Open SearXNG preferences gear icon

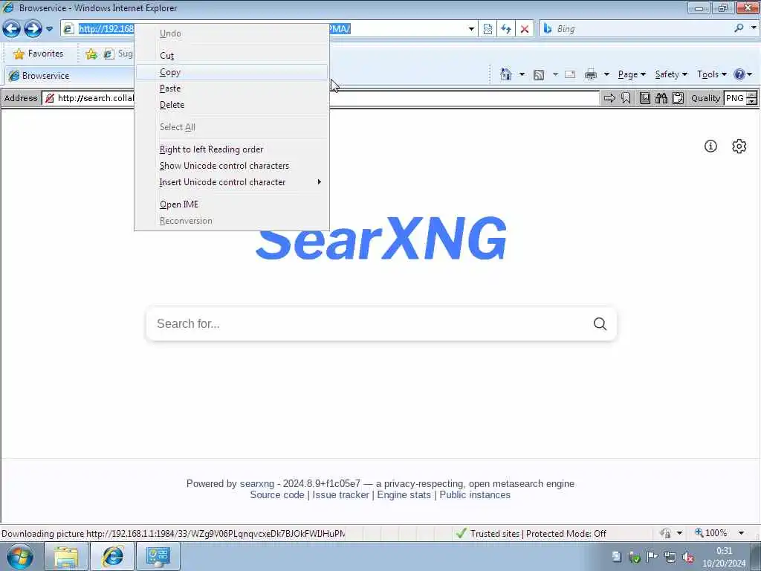pyautogui.click(x=739, y=146)
